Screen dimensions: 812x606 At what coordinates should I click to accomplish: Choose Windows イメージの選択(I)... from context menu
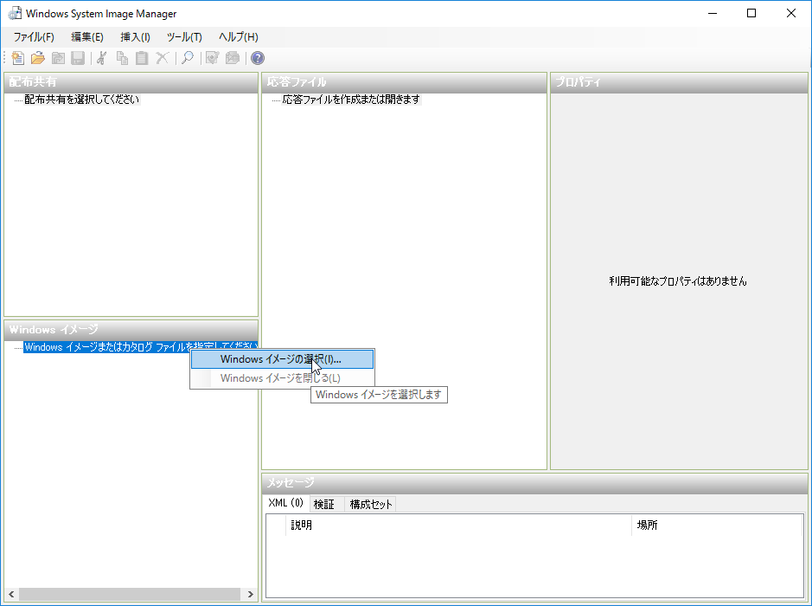(x=282, y=359)
